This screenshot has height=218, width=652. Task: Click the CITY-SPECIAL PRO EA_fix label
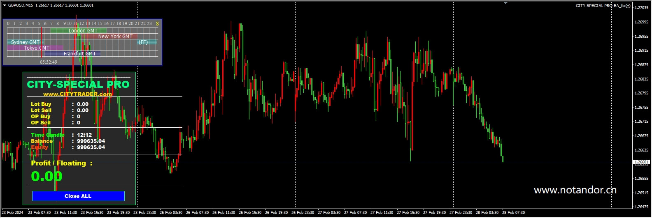600,6
